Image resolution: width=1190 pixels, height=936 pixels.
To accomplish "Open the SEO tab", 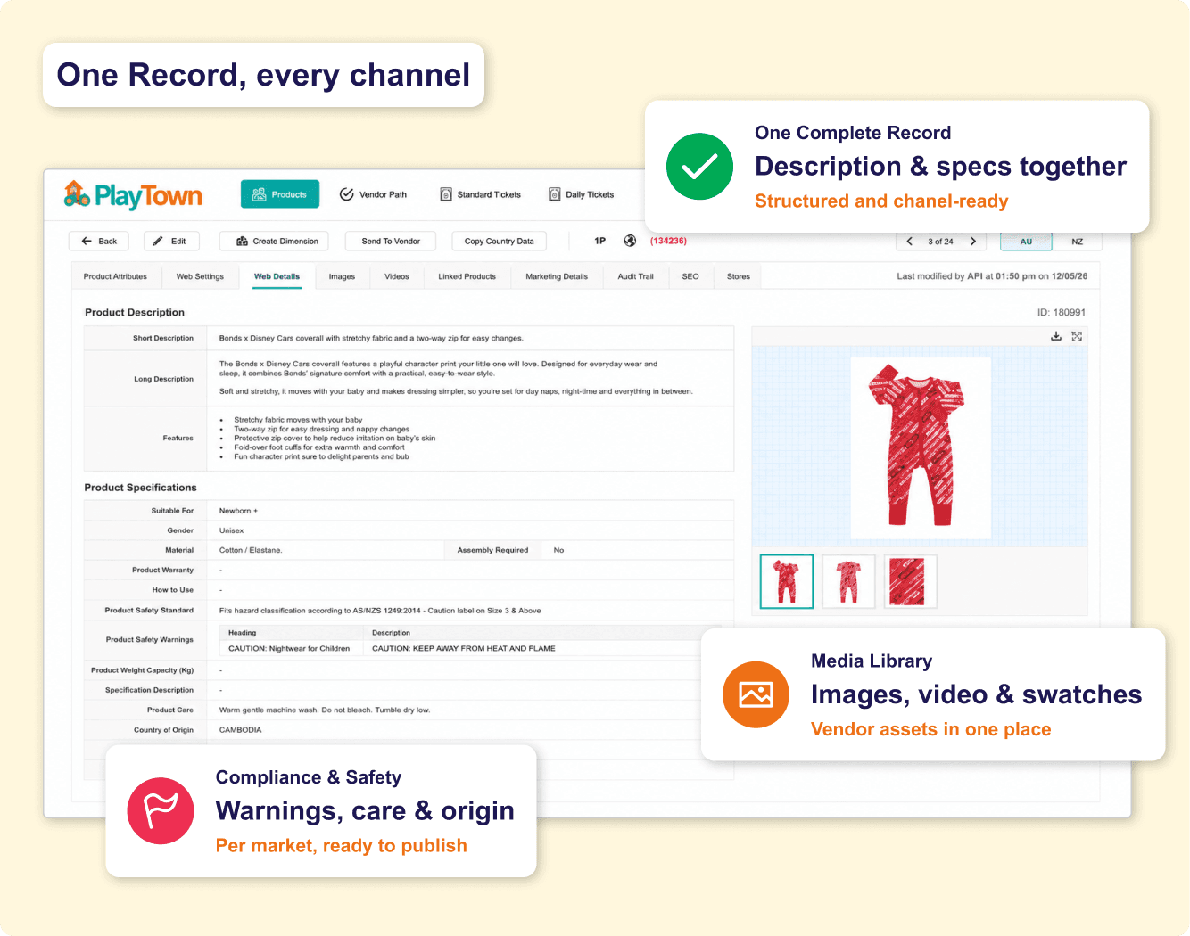I will pos(690,276).
